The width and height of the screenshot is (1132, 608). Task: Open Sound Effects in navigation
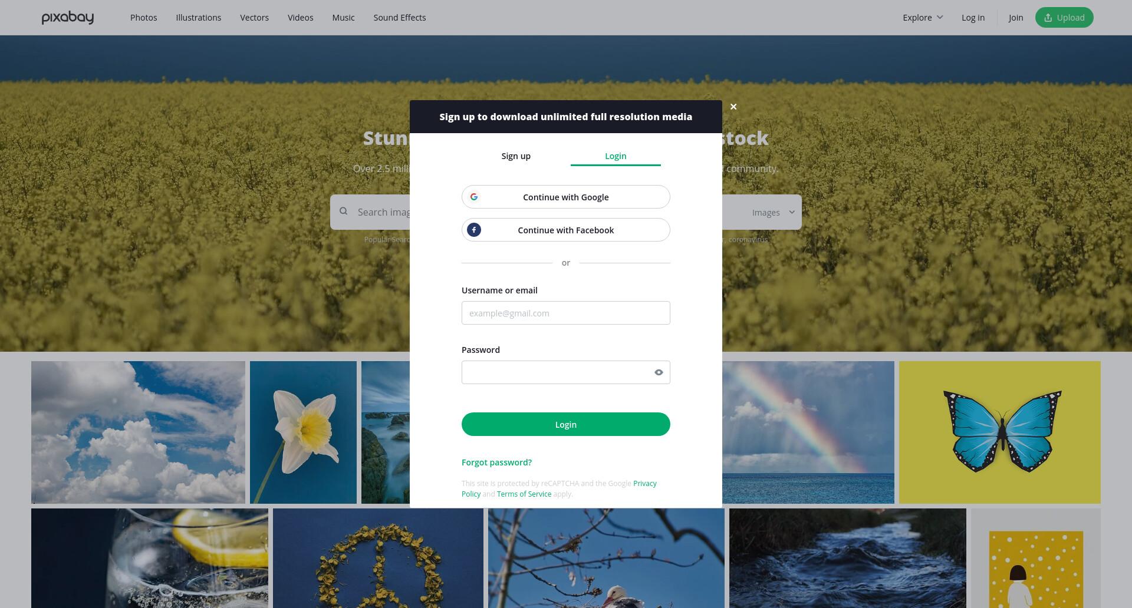[400, 18]
